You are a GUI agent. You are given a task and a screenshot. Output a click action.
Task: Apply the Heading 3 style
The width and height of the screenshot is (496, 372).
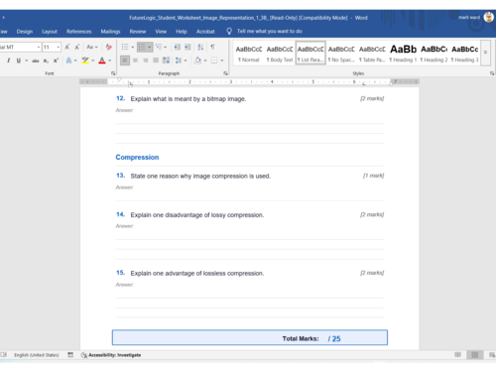(464, 53)
